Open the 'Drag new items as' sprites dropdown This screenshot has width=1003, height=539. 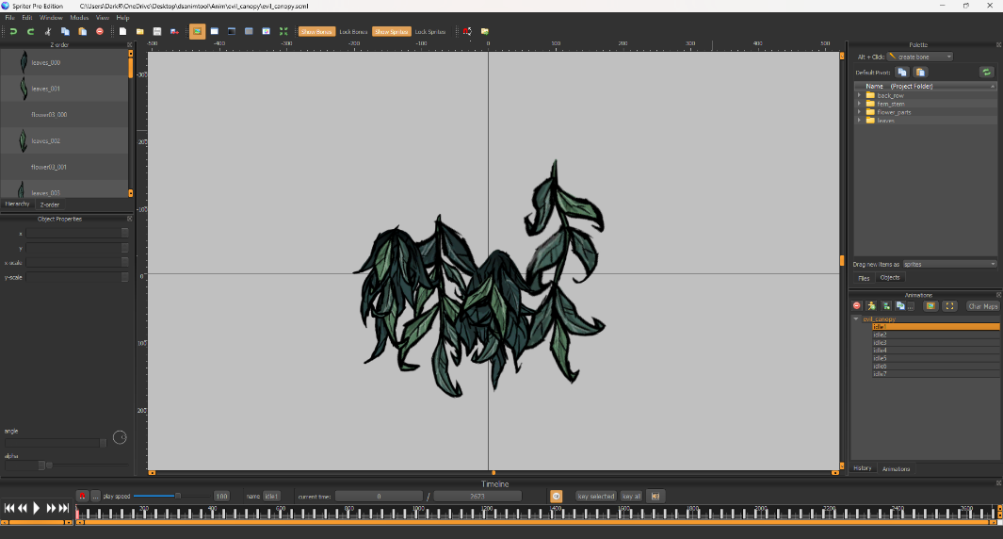point(949,264)
